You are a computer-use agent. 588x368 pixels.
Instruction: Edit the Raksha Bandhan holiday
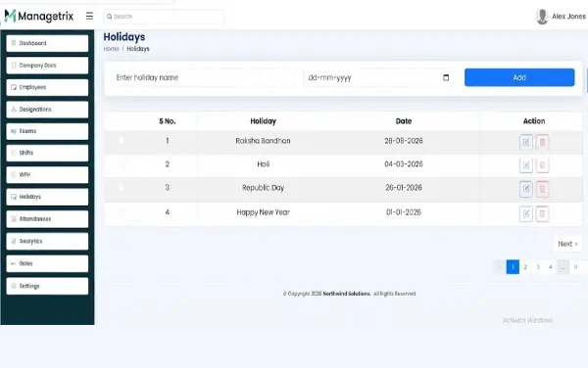[x=525, y=142]
